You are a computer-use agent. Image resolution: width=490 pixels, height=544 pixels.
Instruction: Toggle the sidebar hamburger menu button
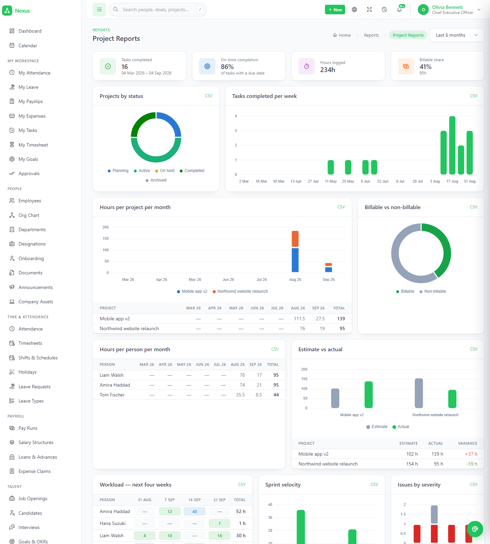[99, 10]
